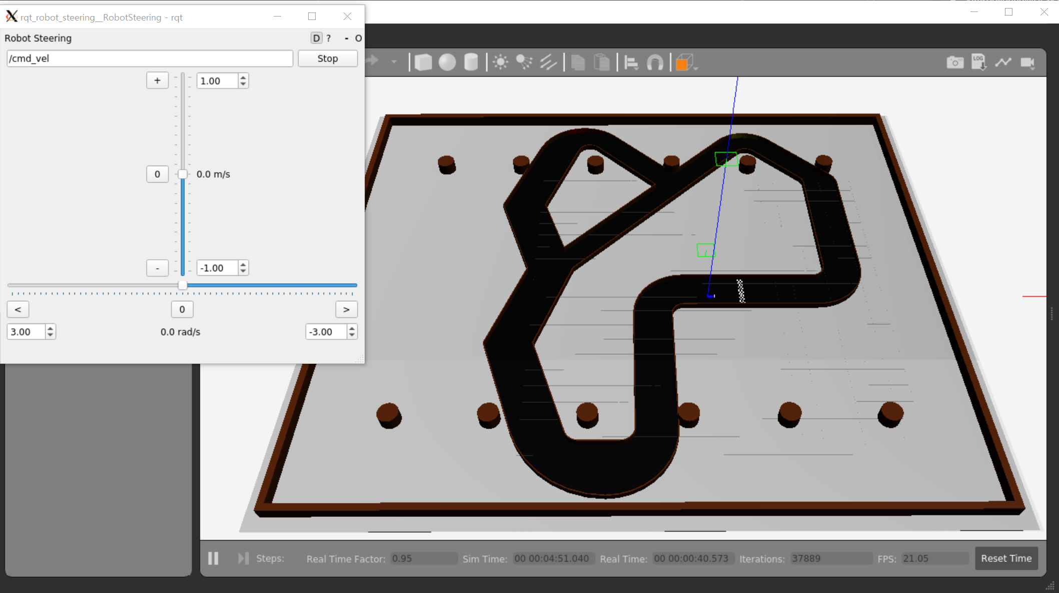Insert a box shape from toolbar

423,63
